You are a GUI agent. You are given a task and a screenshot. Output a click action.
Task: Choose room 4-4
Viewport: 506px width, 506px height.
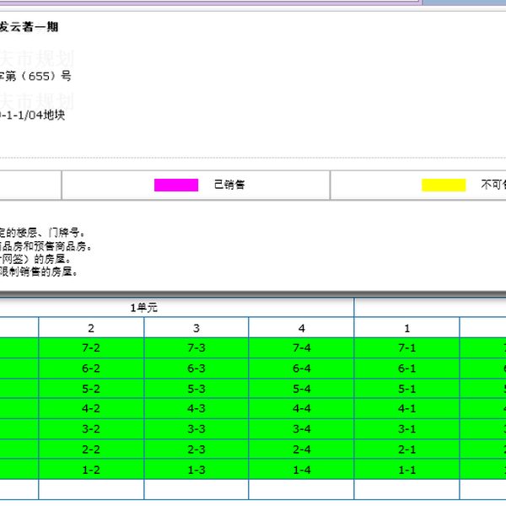coord(301,408)
